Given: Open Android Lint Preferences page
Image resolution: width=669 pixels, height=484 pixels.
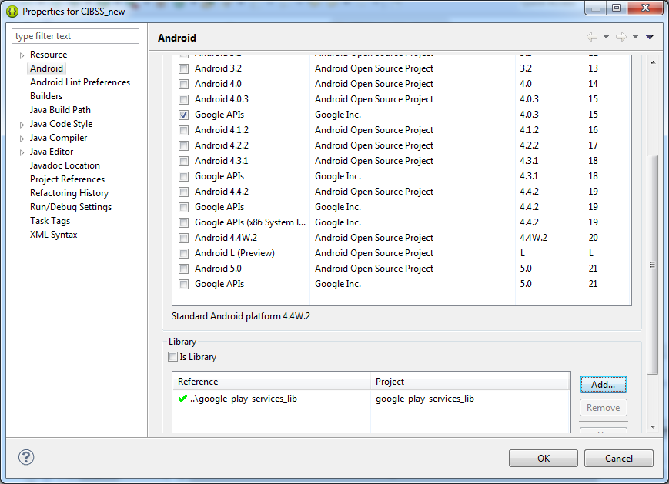Looking at the screenshot, I should click(80, 82).
